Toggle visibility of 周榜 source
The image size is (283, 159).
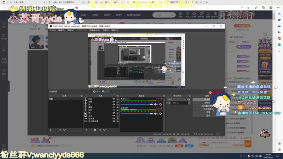(114, 102)
